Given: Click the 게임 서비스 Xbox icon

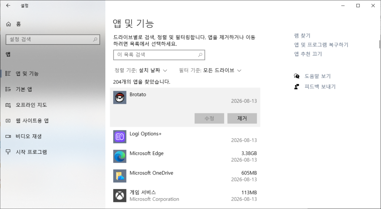Looking at the screenshot, I should (120, 195).
